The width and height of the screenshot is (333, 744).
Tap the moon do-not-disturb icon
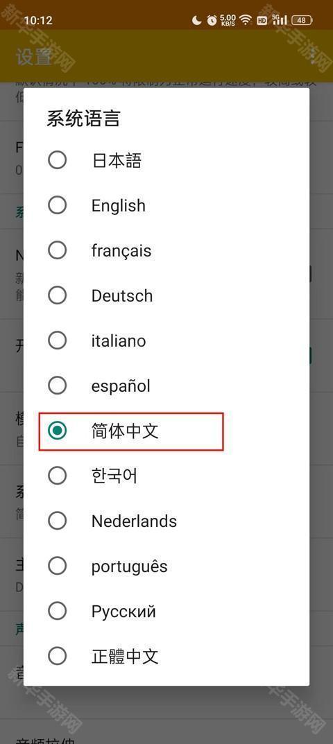[196, 20]
